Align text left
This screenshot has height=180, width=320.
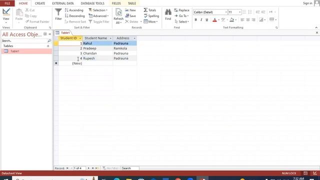(242, 20)
